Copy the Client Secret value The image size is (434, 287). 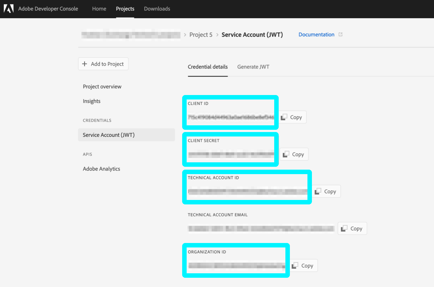pos(294,154)
